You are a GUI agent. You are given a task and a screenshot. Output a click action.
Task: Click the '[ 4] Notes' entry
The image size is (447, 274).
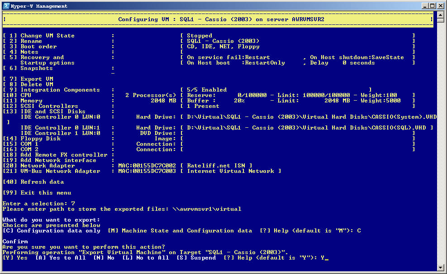coord(20,52)
